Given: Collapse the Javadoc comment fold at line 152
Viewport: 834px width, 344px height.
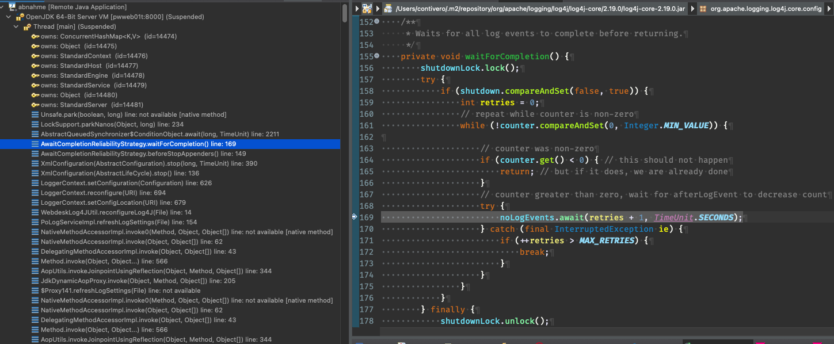Looking at the screenshot, I should point(376,21).
